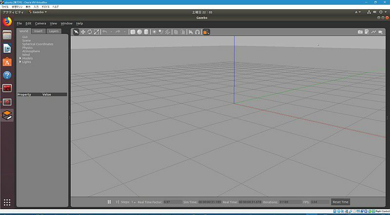Launch Firefox from the dock
The image size is (390, 215).
7,21
